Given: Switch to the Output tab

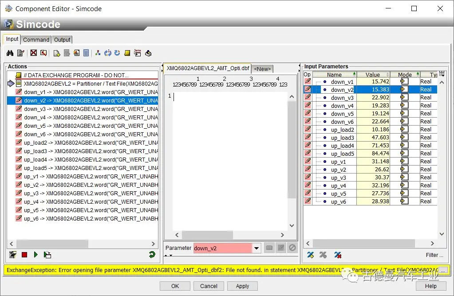Looking at the screenshot, I should (x=62, y=39).
